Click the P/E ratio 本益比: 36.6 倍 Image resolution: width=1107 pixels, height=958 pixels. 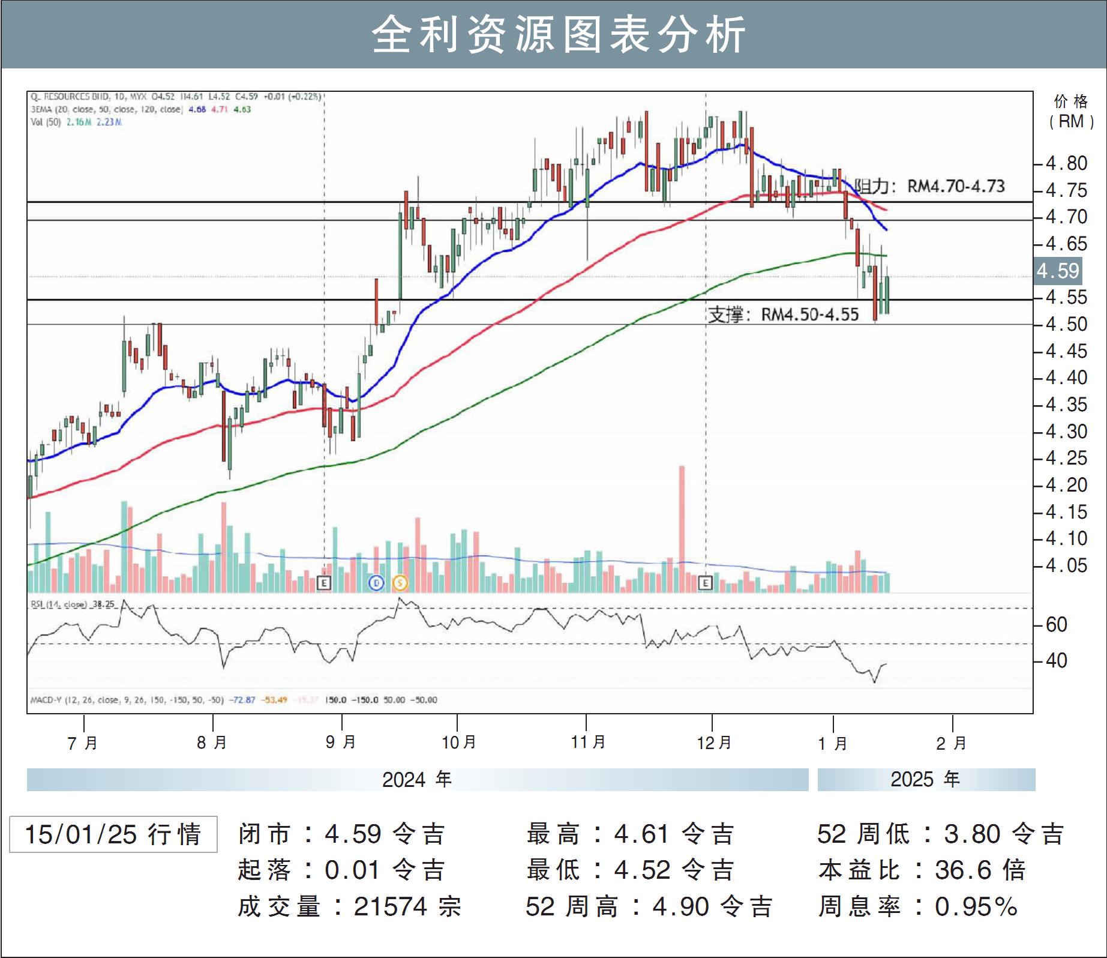pyautogui.click(x=922, y=870)
